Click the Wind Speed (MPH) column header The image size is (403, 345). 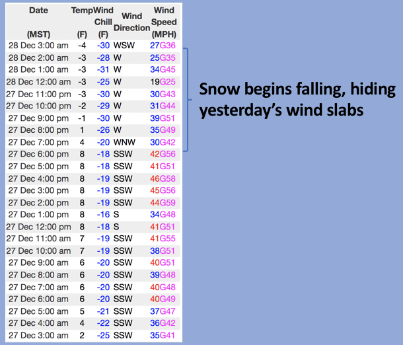coord(164,22)
